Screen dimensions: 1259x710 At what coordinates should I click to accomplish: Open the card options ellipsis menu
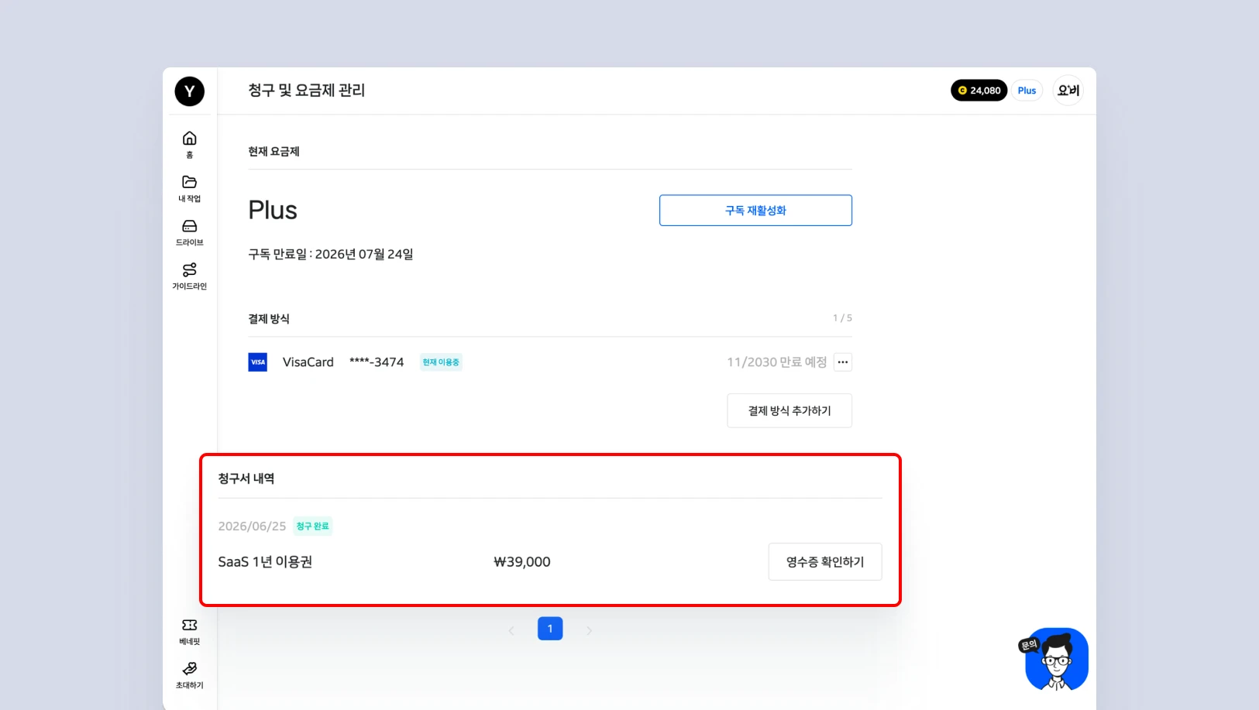[x=843, y=362]
